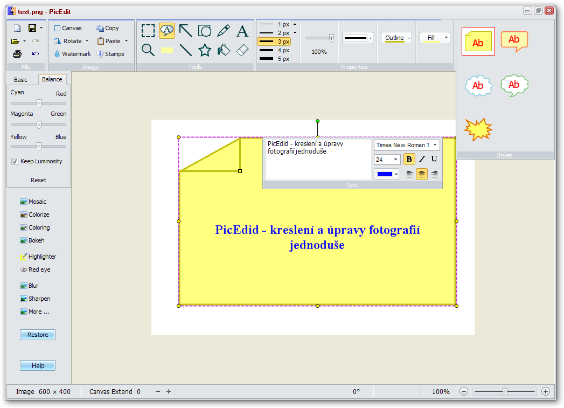
Task: Adjust the Cyan-Red balance slider
Action: click(38, 103)
